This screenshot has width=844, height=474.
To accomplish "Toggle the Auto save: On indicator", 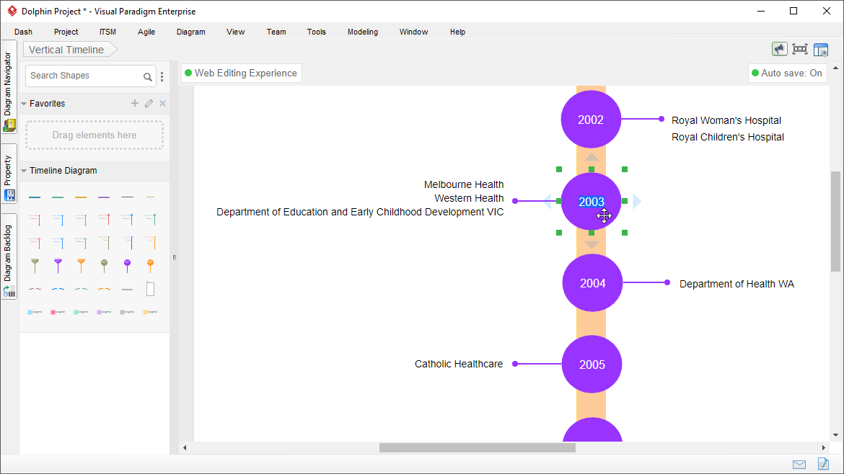I will point(786,73).
